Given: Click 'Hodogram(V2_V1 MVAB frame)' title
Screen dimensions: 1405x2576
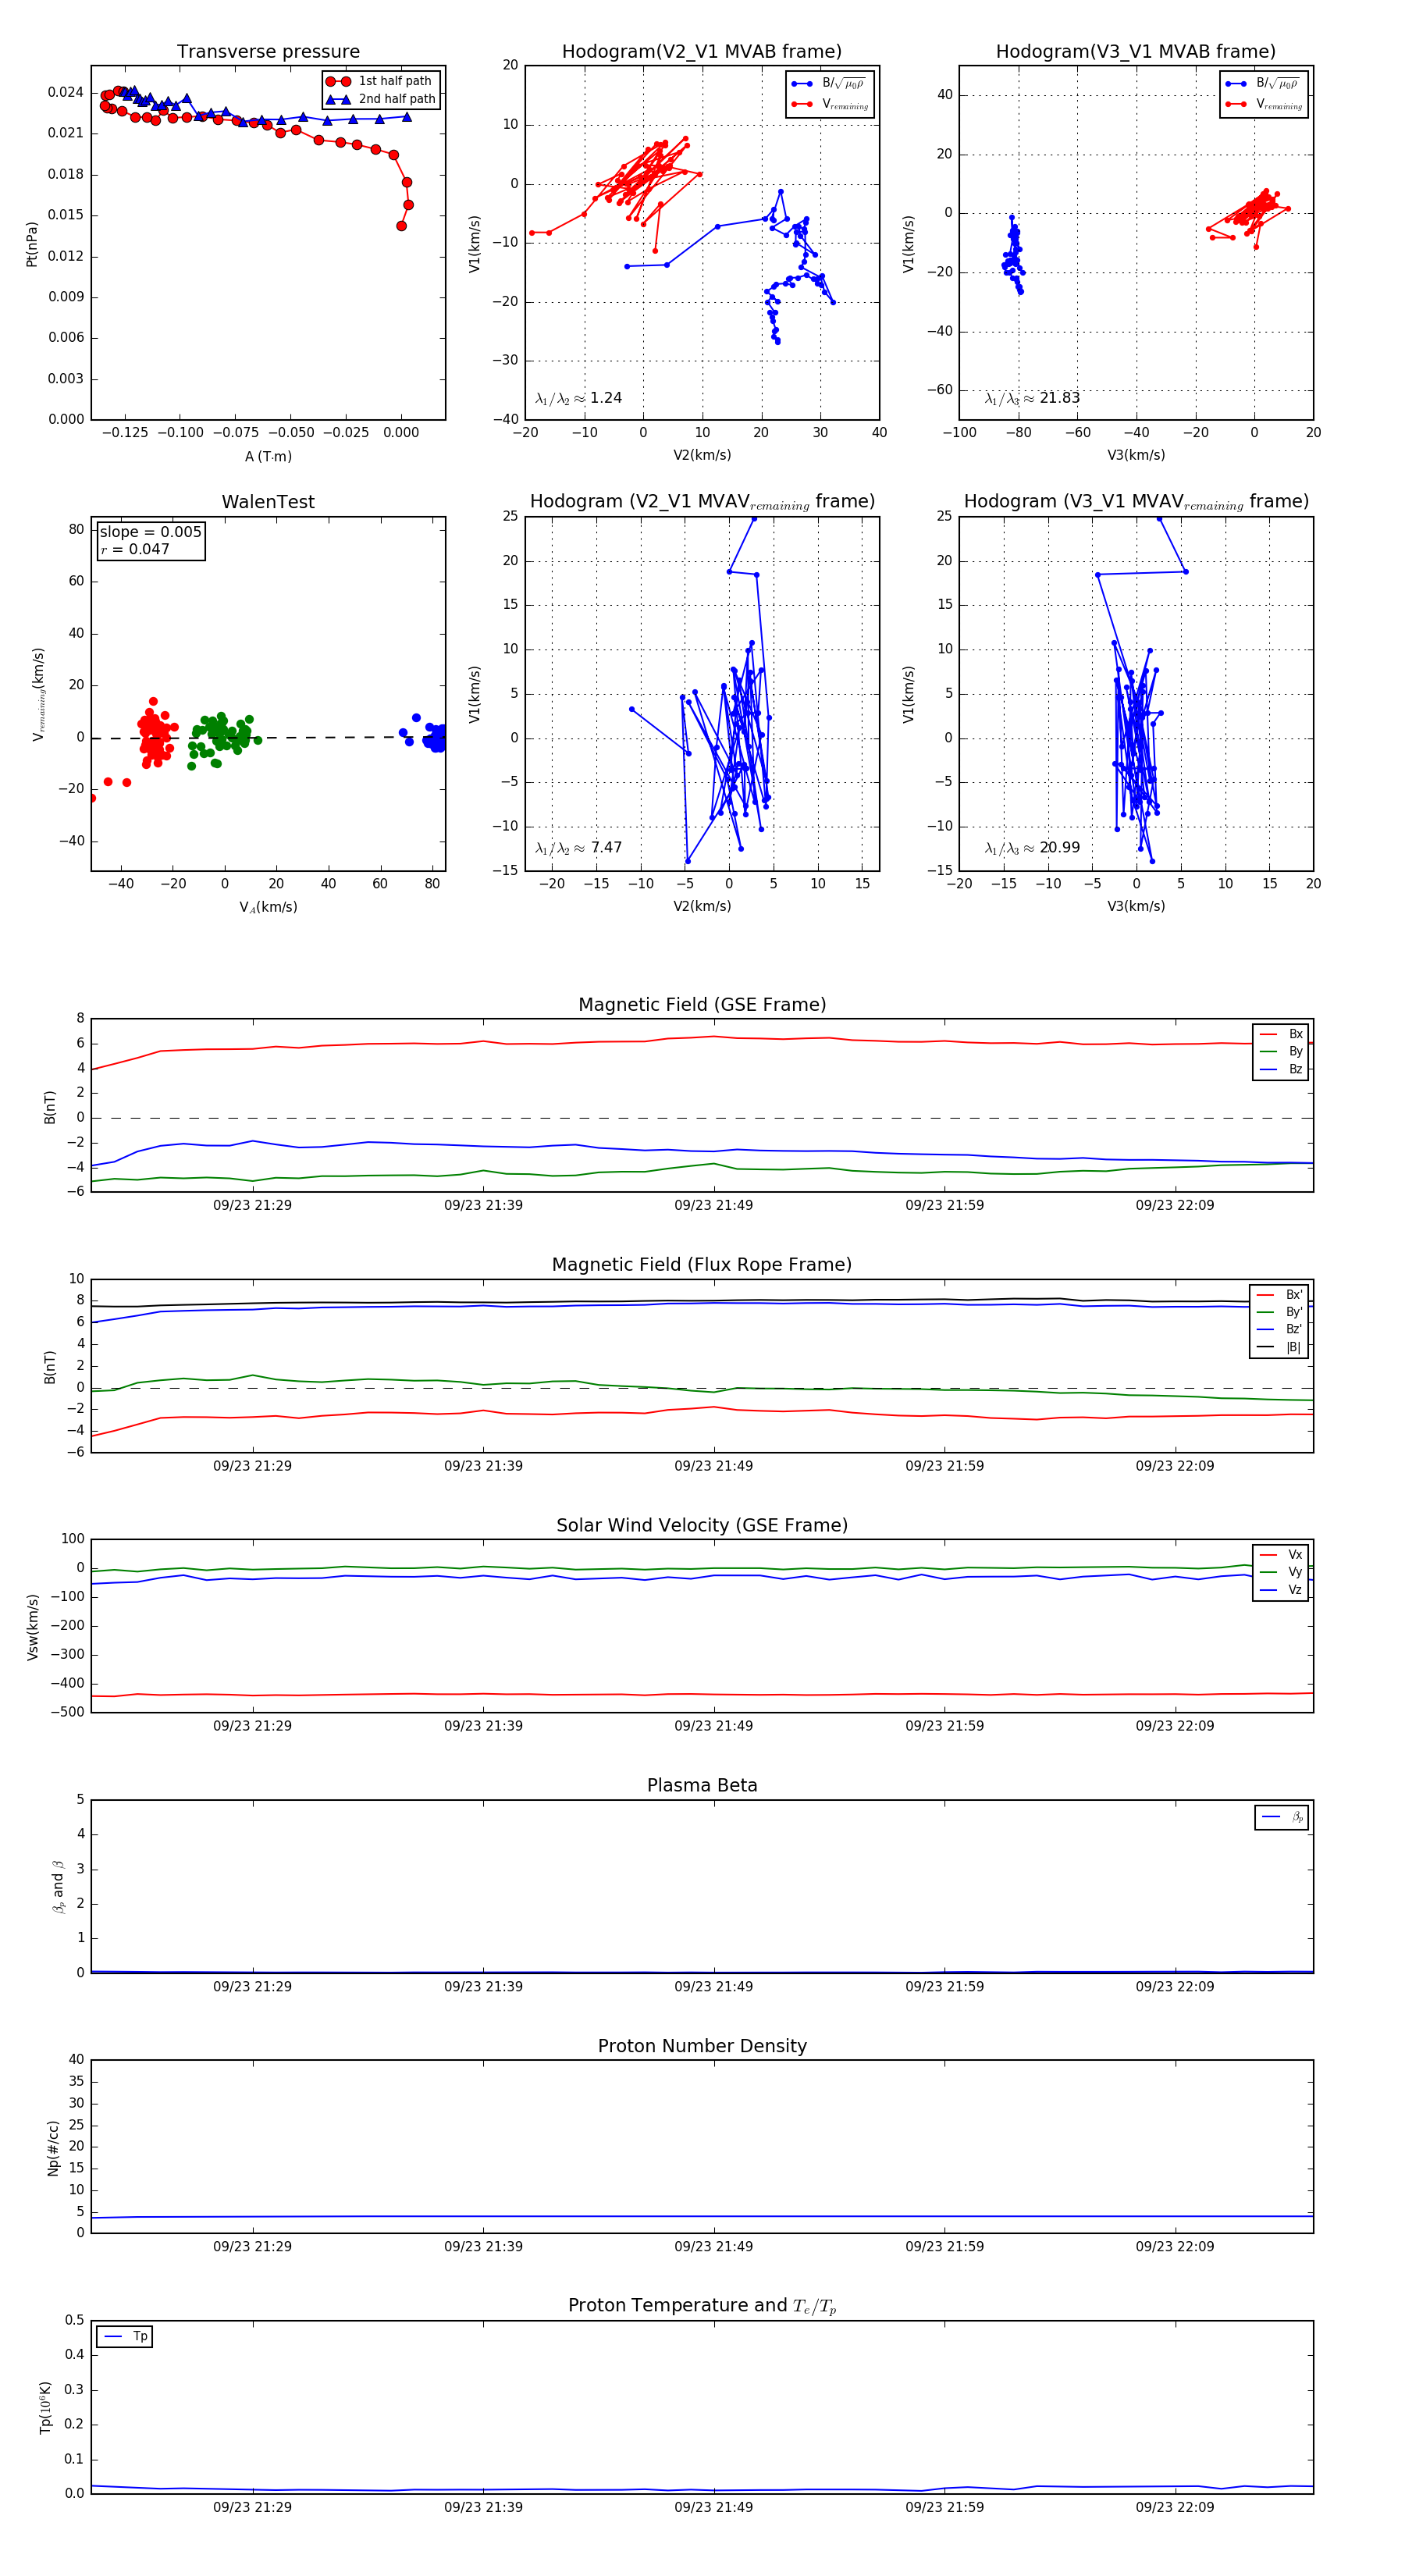Looking at the screenshot, I should pyautogui.click(x=702, y=52).
